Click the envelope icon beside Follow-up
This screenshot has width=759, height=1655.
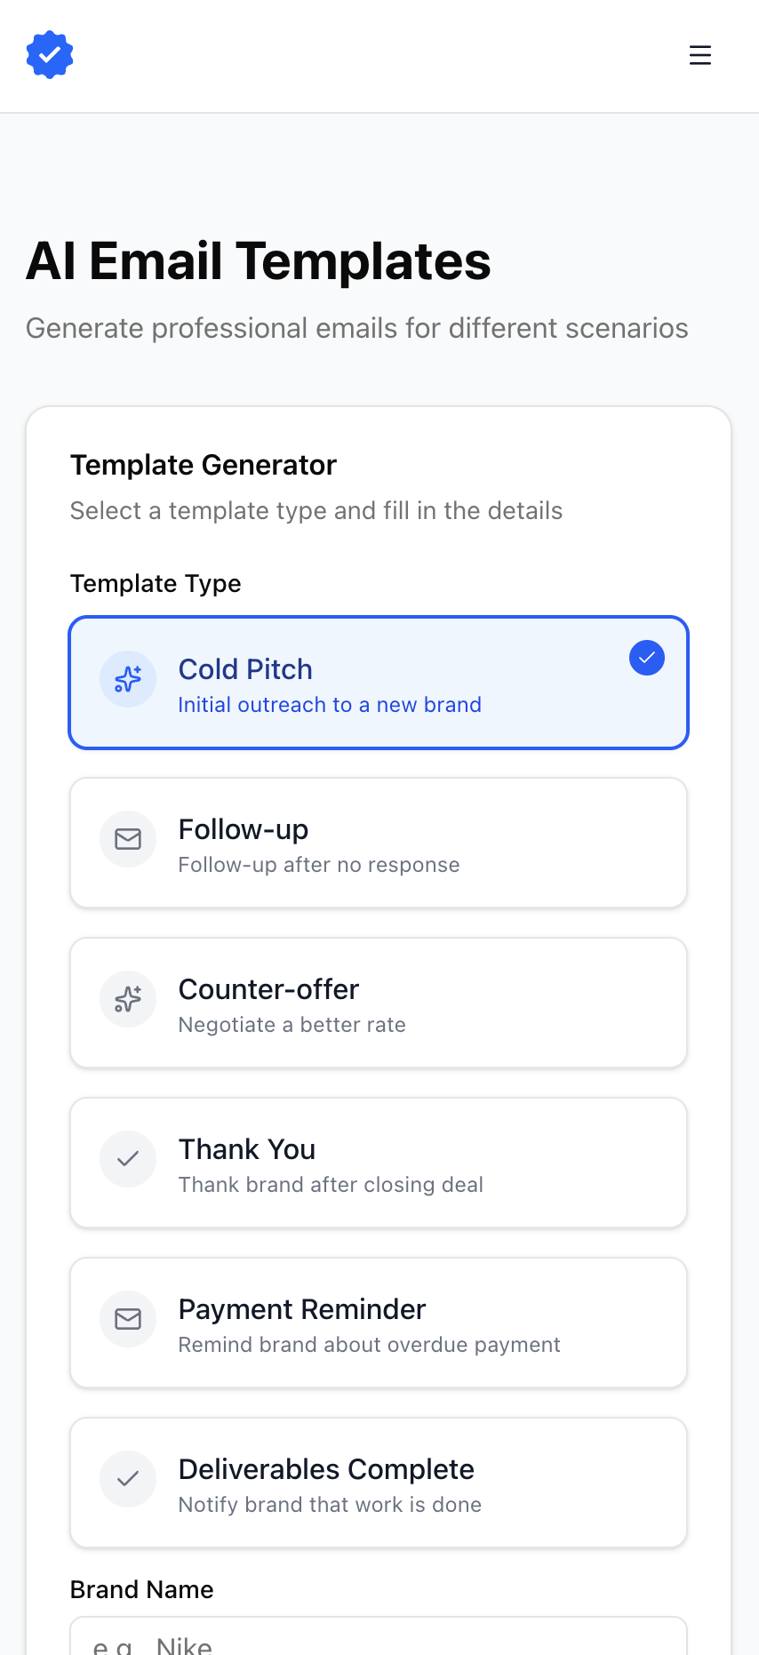pyautogui.click(x=128, y=839)
